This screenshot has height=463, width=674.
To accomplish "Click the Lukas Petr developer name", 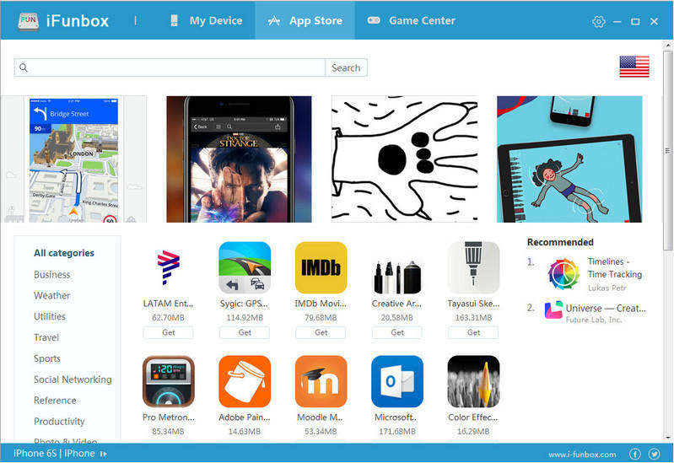I will tap(607, 288).
